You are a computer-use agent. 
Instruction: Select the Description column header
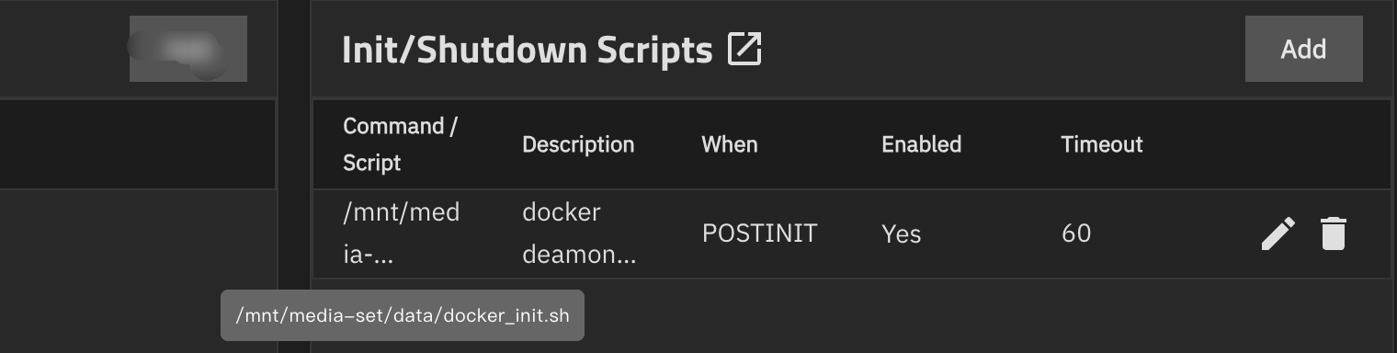(578, 144)
